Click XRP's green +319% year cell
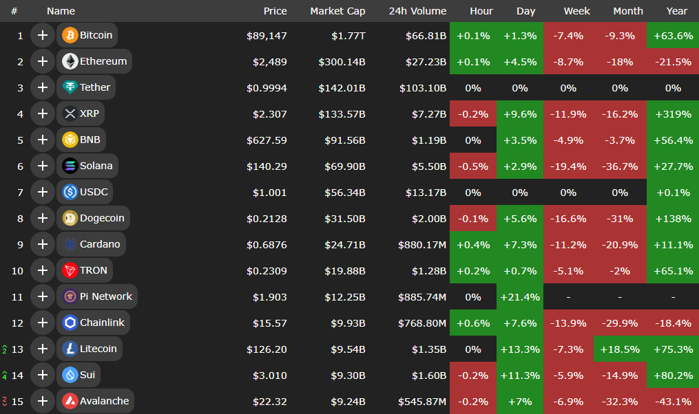 tap(673, 113)
